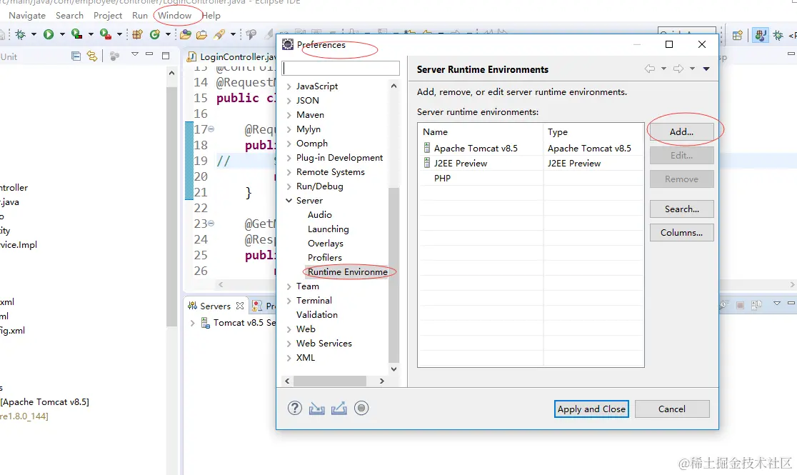
Task: Click the Back arrow in Preferences header
Action: [650, 69]
